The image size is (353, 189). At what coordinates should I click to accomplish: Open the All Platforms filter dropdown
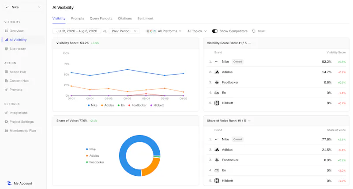coord(164,31)
